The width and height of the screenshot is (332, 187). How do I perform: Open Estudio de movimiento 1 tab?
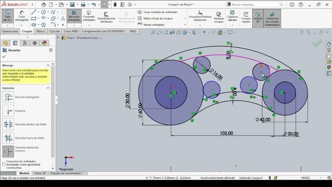(x=66, y=173)
